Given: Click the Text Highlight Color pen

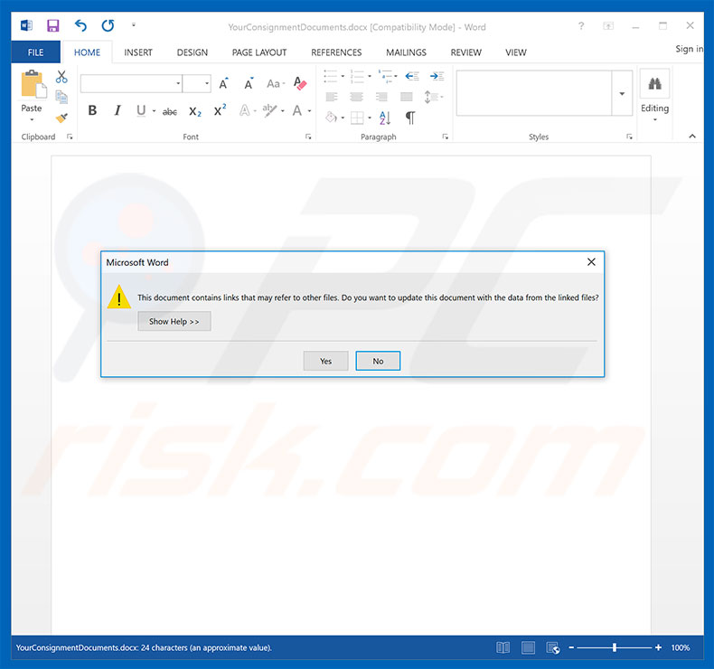Looking at the screenshot, I should click(269, 110).
